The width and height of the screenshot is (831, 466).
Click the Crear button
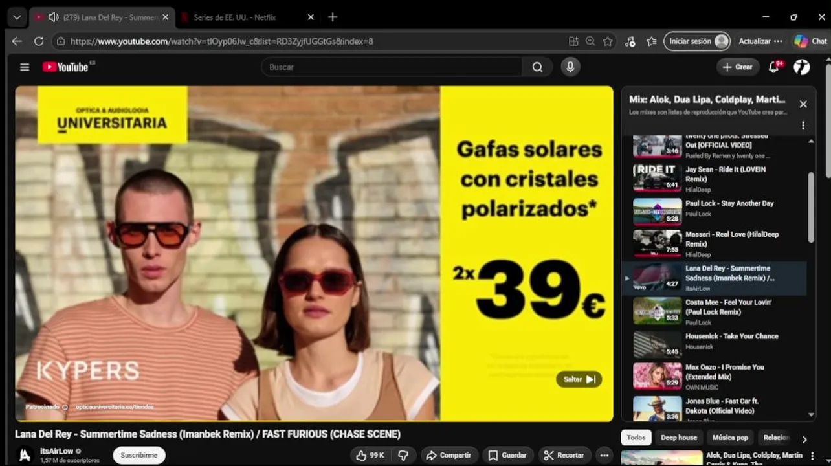[738, 67]
